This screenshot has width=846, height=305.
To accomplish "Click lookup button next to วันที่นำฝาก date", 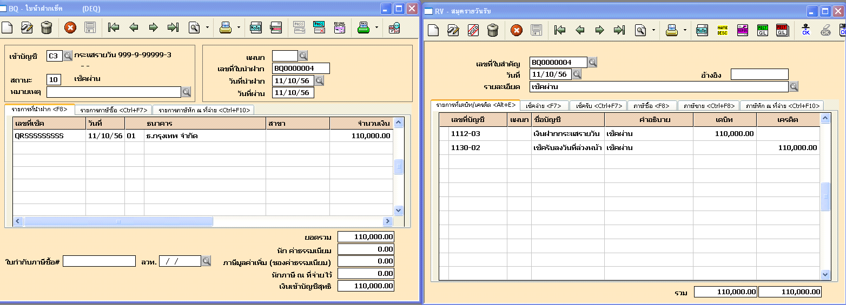I will pyautogui.click(x=319, y=81).
